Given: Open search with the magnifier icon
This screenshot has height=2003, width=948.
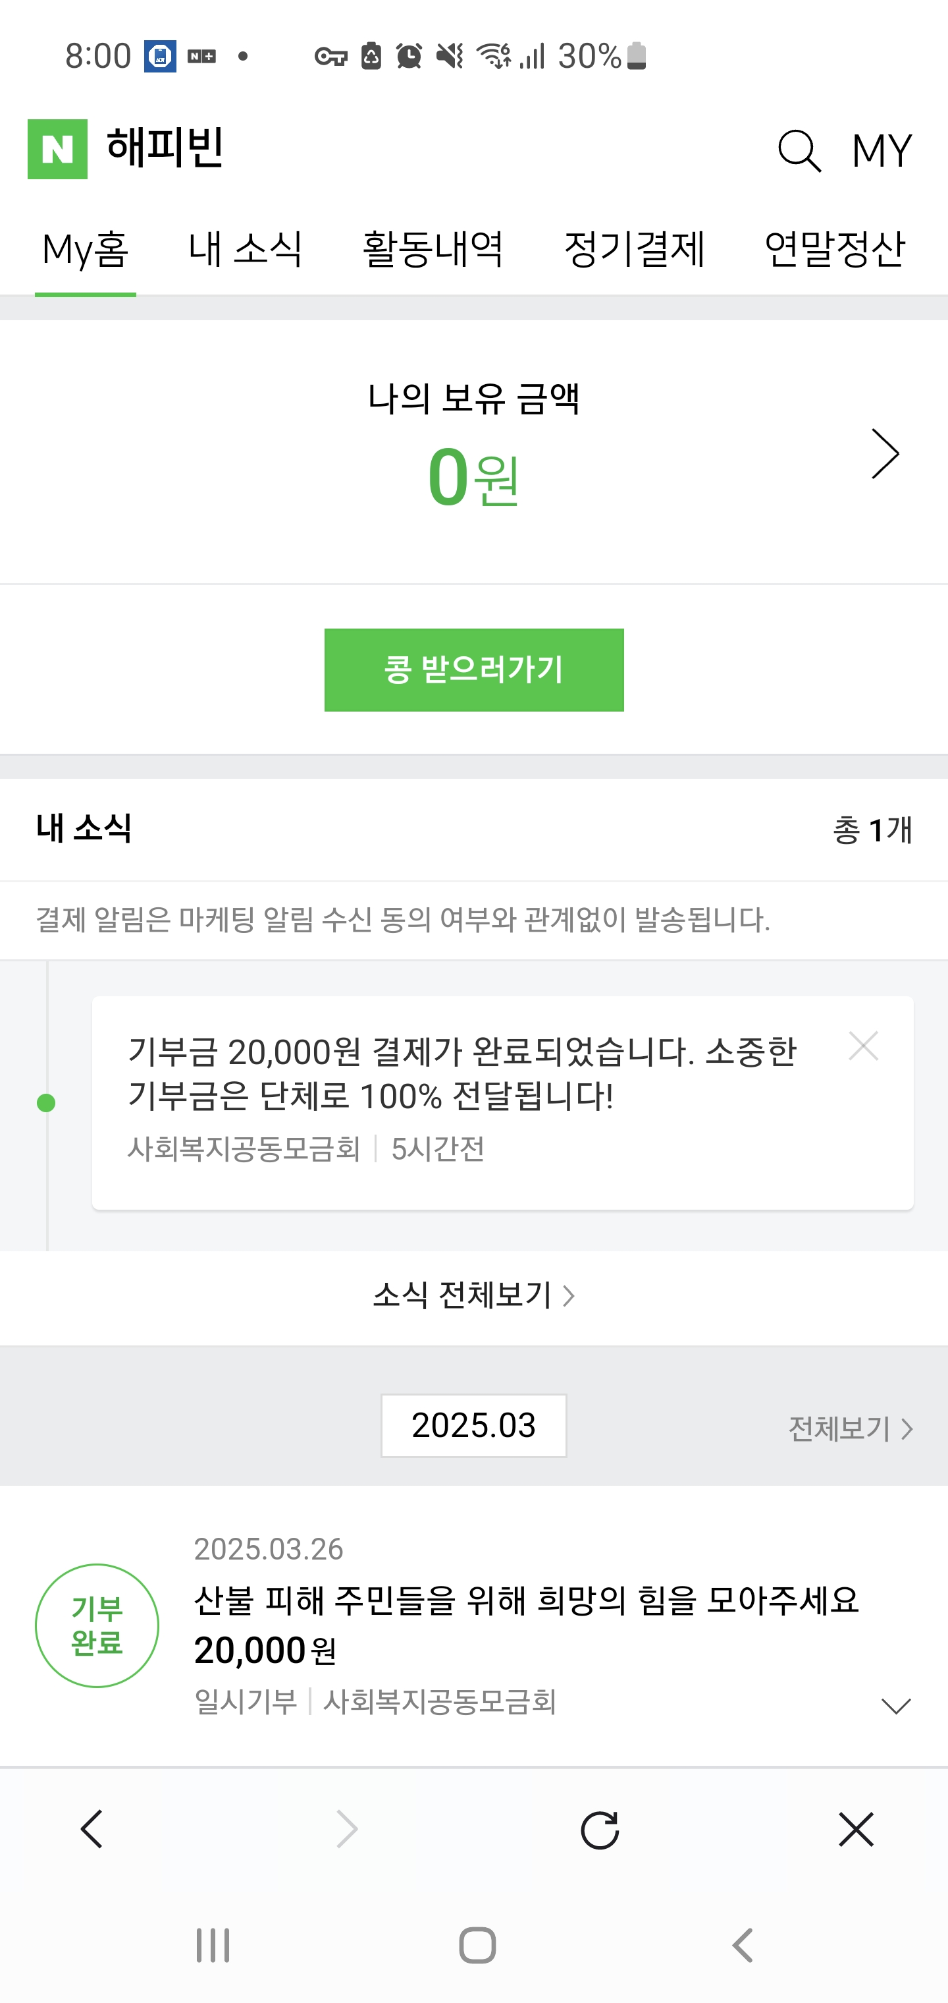Looking at the screenshot, I should [799, 151].
